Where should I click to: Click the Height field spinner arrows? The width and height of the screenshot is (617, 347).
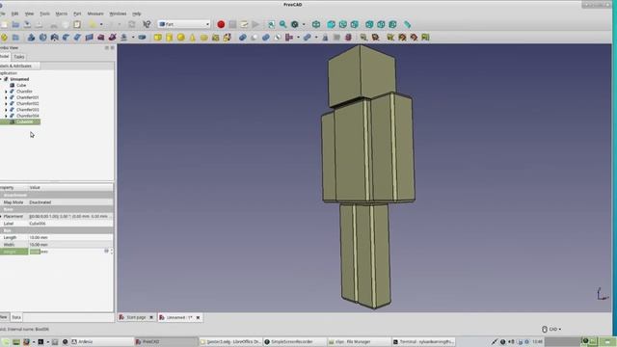click(x=112, y=252)
